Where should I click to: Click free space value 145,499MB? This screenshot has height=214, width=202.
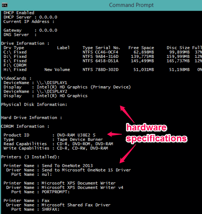point(142,61)
